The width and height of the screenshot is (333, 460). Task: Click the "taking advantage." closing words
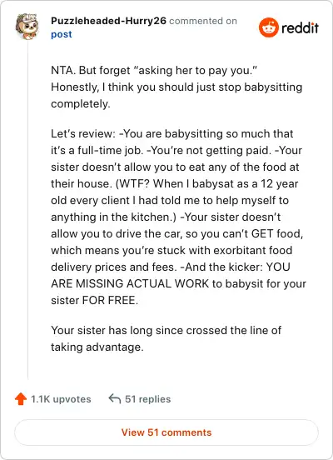[x=97, y=347]
